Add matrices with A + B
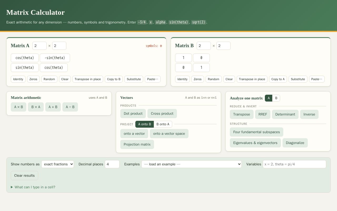 (x=53, y=107)
